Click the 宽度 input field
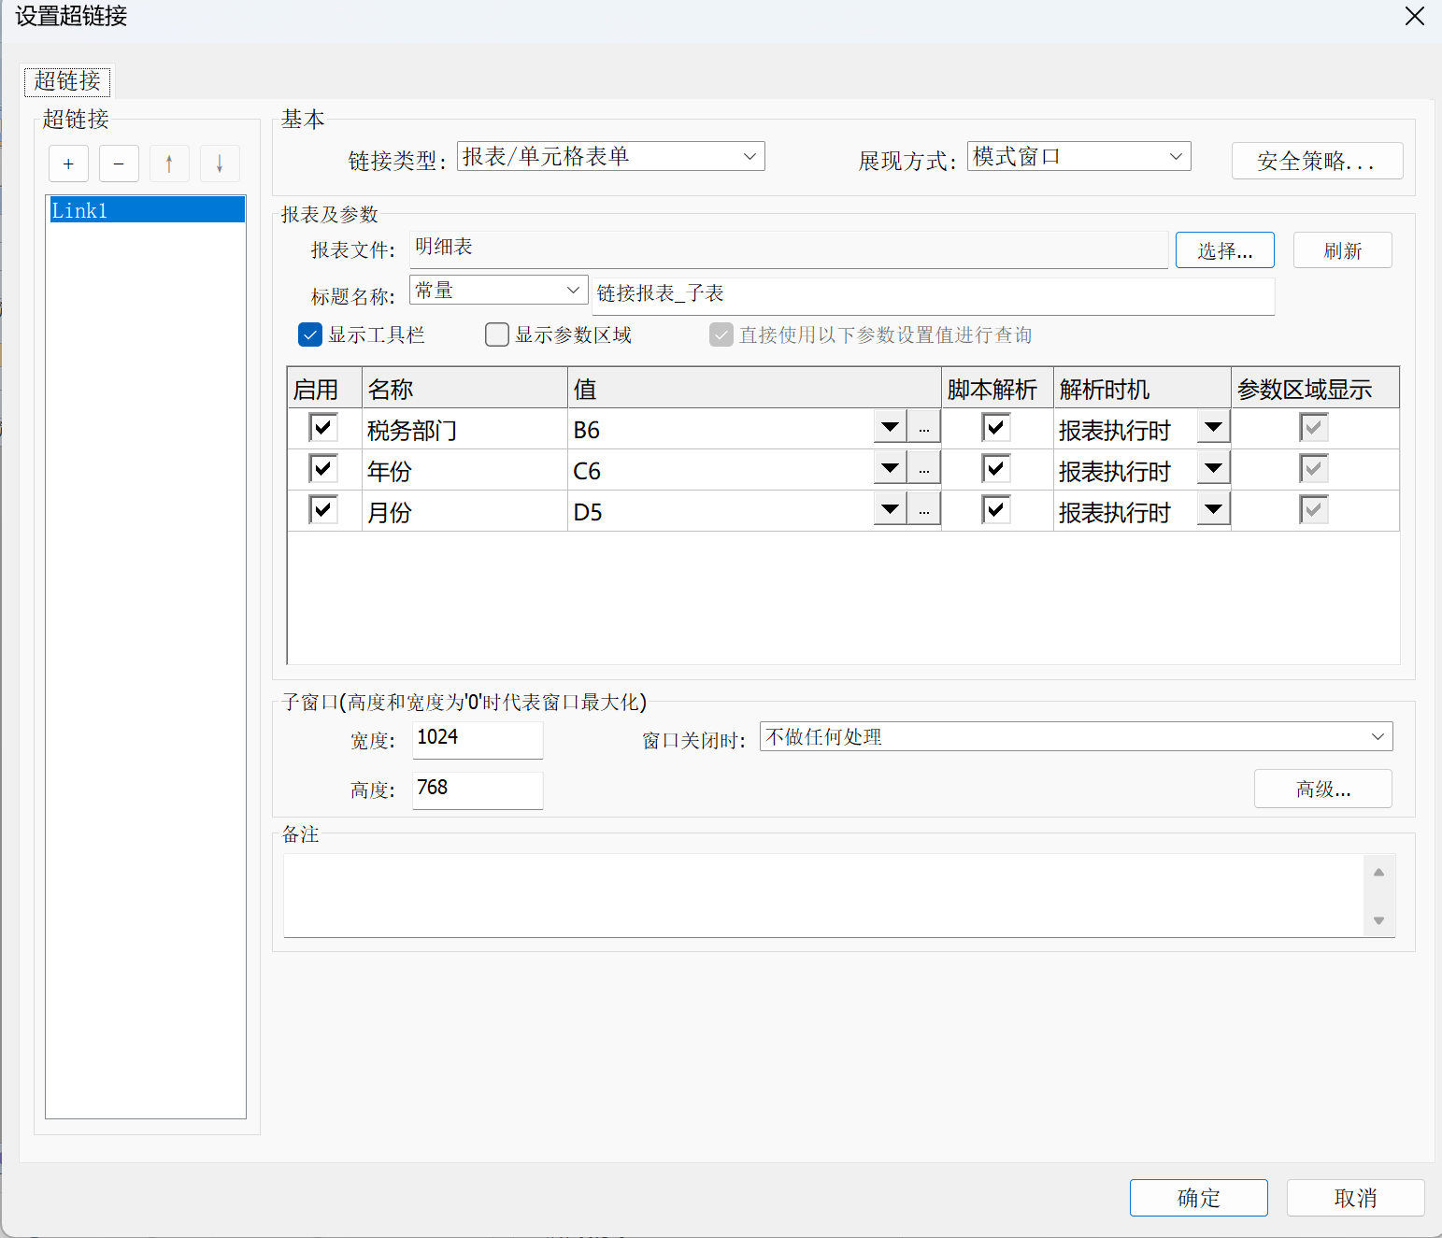This screenshot has width=1442, height=1238. (477, 739)
